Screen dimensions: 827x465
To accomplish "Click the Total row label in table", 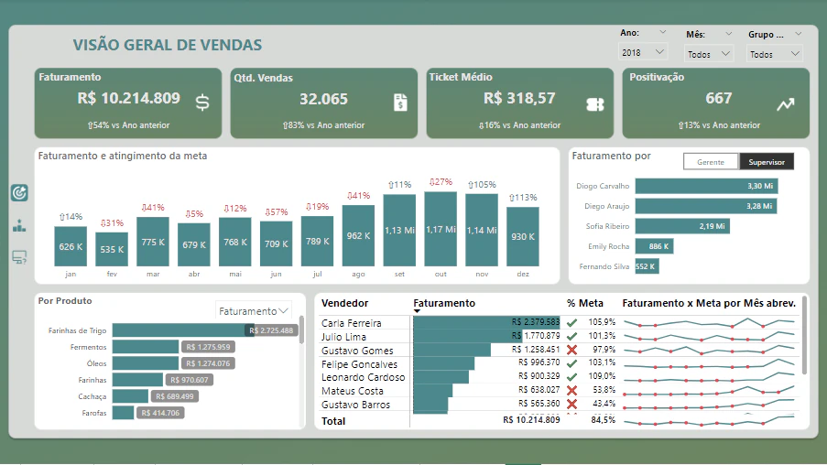I will click(x=333, y=421).
